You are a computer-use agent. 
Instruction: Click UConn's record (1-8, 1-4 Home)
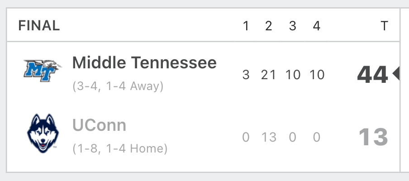coord(120,149)
